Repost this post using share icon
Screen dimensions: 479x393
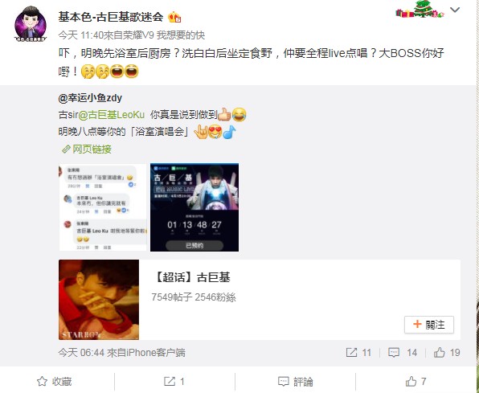coord(174,382)
